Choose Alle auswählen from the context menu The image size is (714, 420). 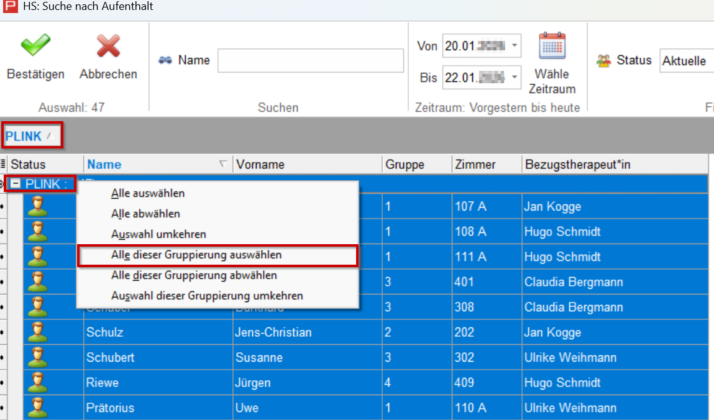[x=147, y=193]
